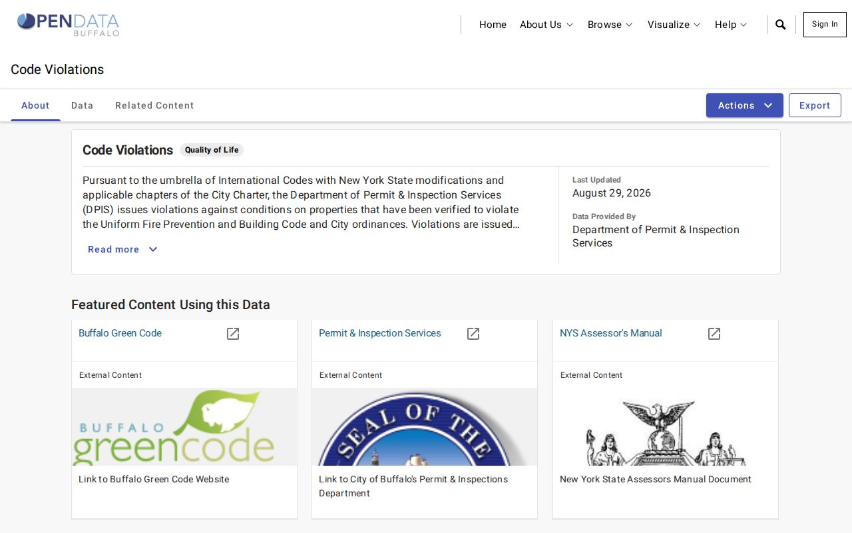852x533 pixels.
Task: Click the Quality of Life category tag
Action: click(212, 150)
